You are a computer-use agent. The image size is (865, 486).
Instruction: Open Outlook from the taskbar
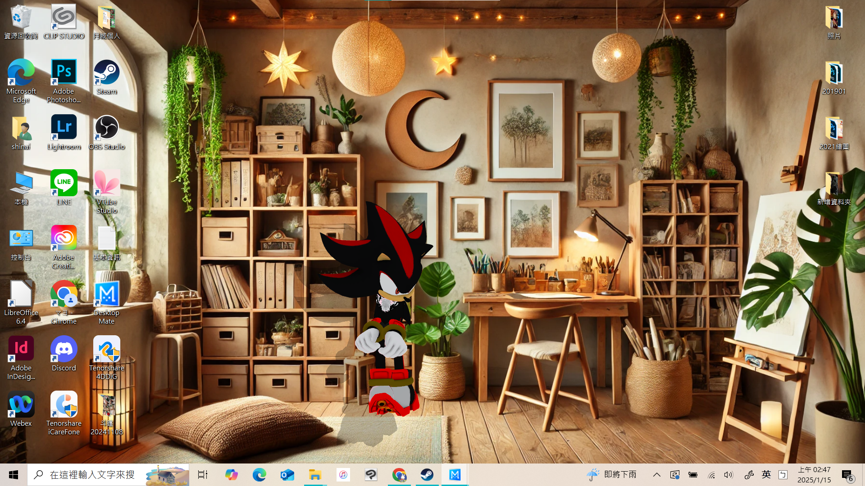287,475
